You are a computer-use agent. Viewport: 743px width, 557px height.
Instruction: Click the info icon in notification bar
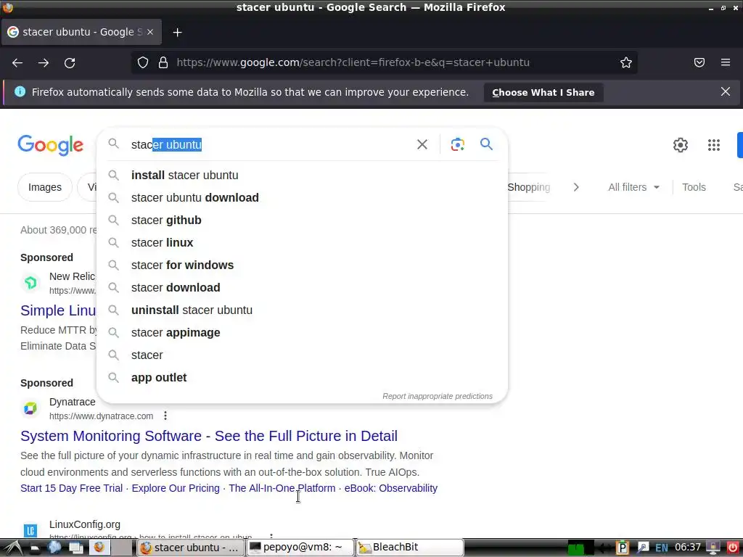point(20,91)
